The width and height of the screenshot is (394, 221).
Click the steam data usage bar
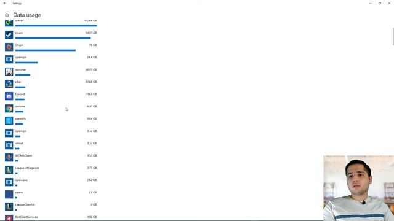(53, 38)
